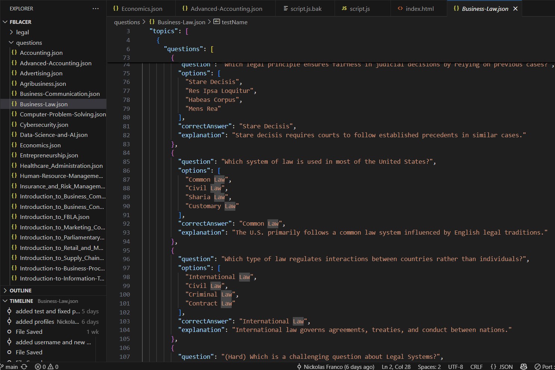Click the Port indicator in the status bar

(x=544, y=367)
